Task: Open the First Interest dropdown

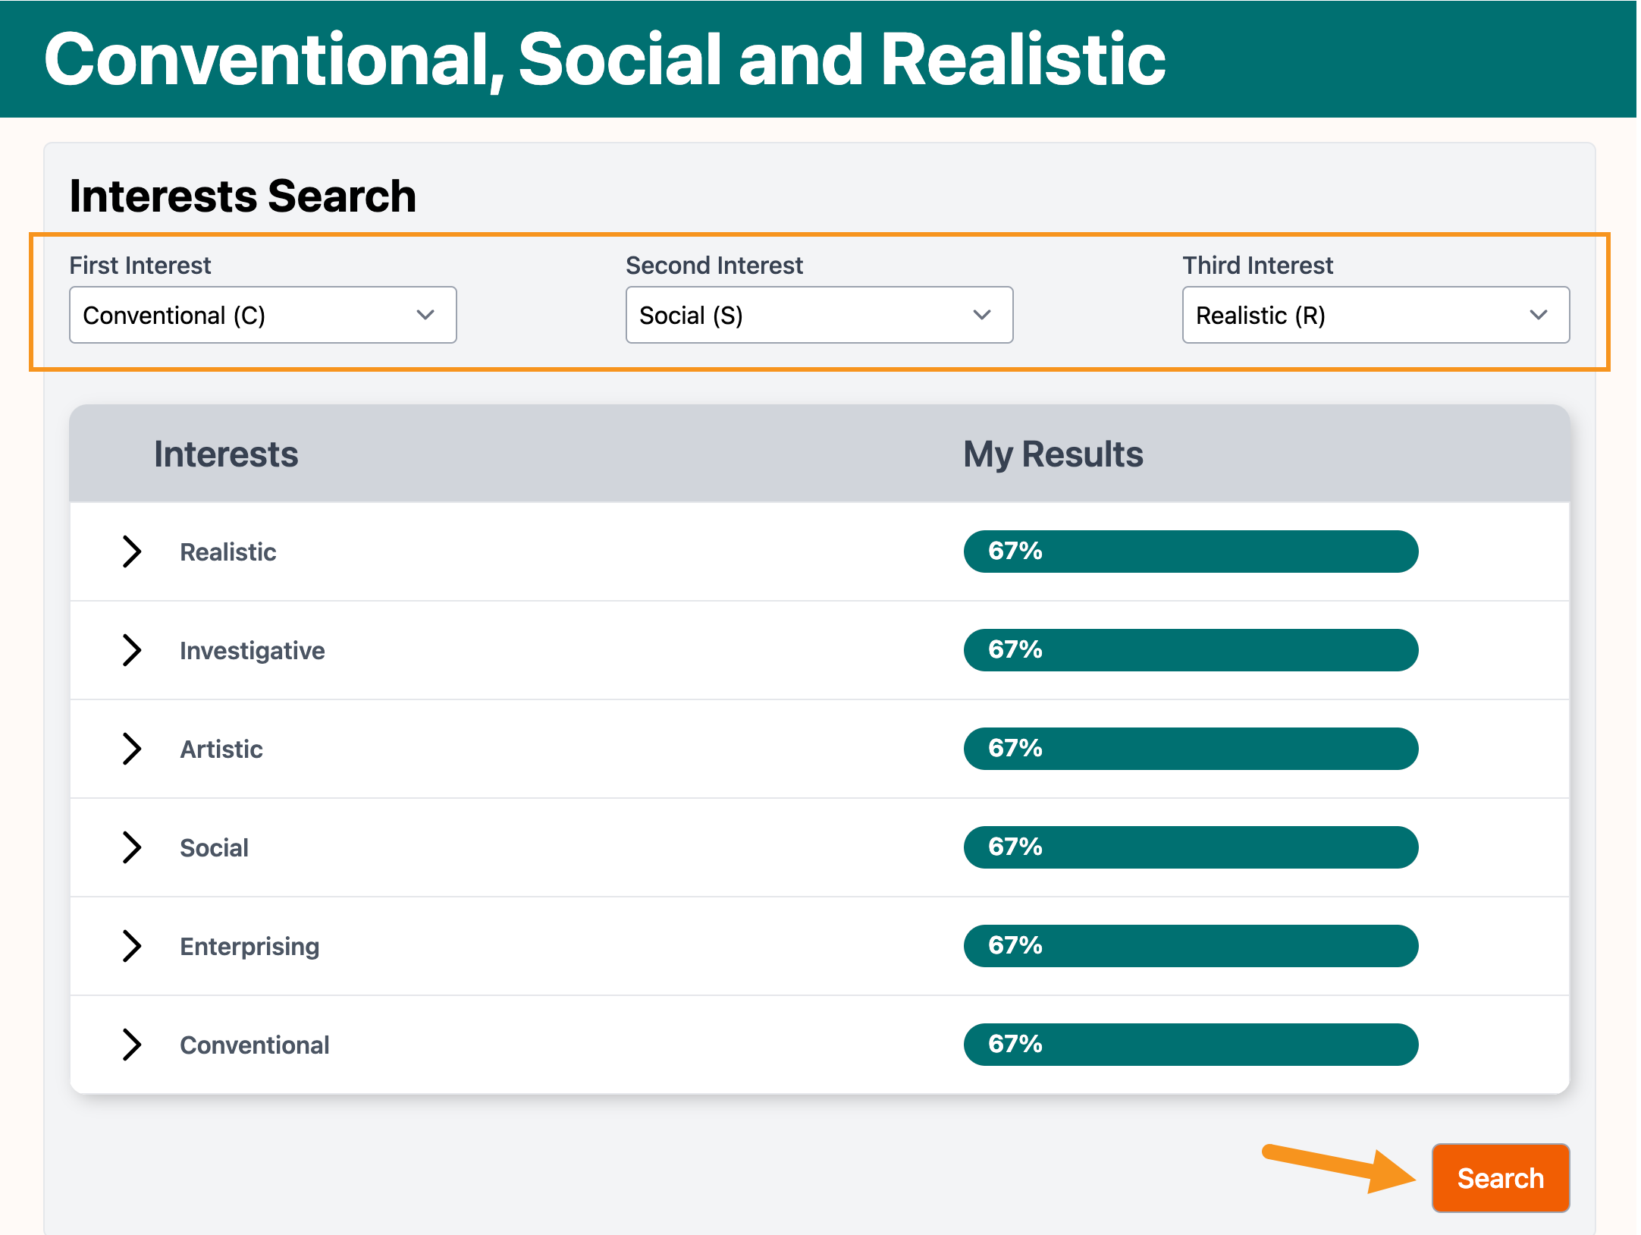Action: coord(262,315)
